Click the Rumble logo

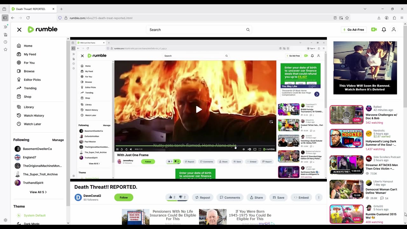(x=43, y=30)
